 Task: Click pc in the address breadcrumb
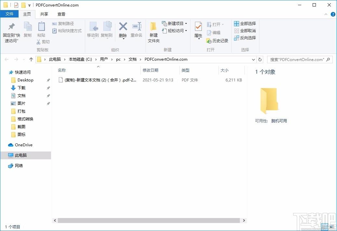[118, 59]
